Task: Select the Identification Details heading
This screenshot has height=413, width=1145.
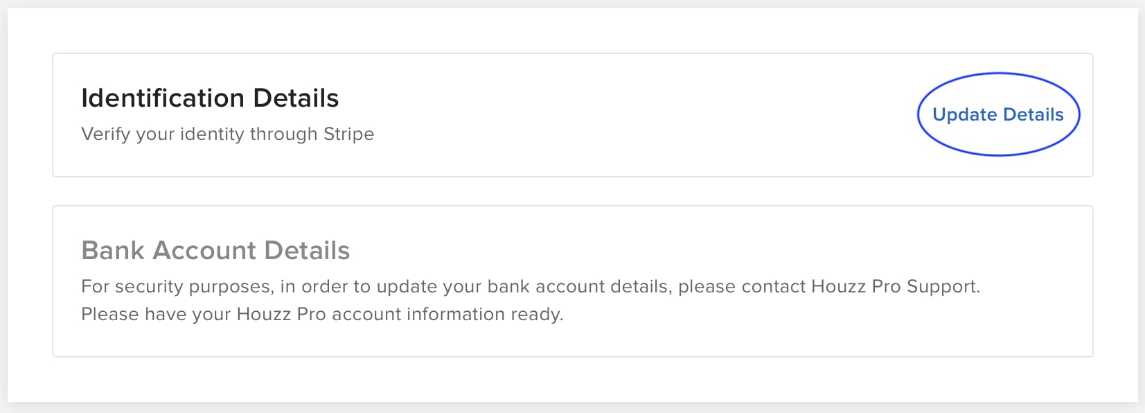Action: coord(211,98)
